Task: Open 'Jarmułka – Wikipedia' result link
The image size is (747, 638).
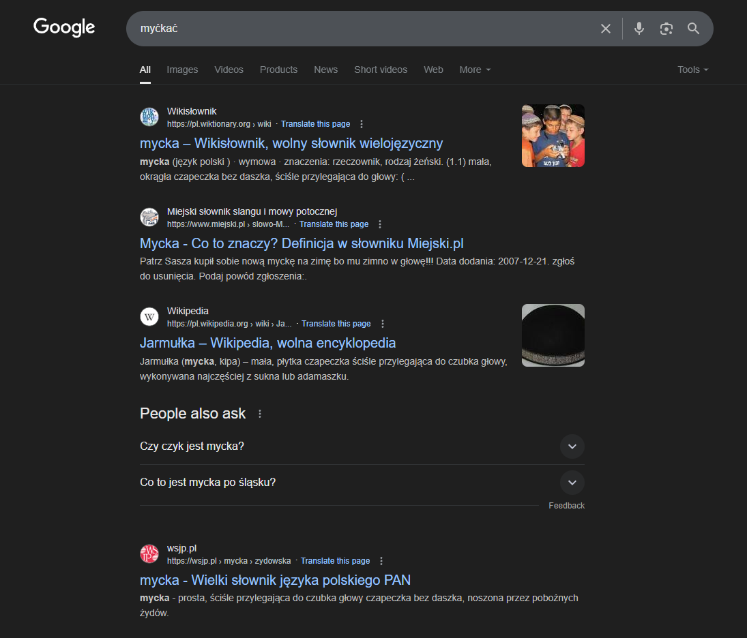Action: click(267, 343)
